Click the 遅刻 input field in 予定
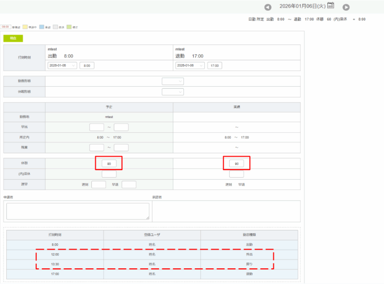This screenshot has width=384, height=284. pyautogui.click(x=99, y=185)
